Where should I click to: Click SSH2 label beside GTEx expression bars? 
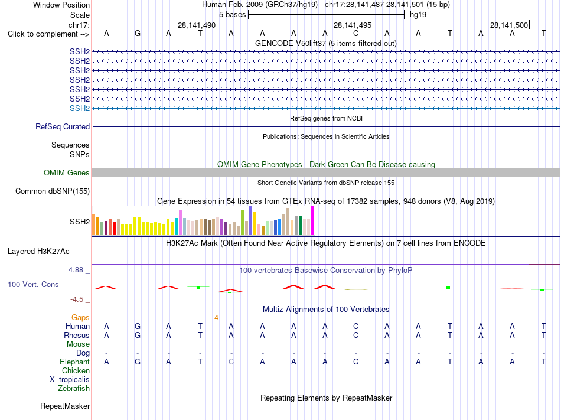[x=80, y=222]
